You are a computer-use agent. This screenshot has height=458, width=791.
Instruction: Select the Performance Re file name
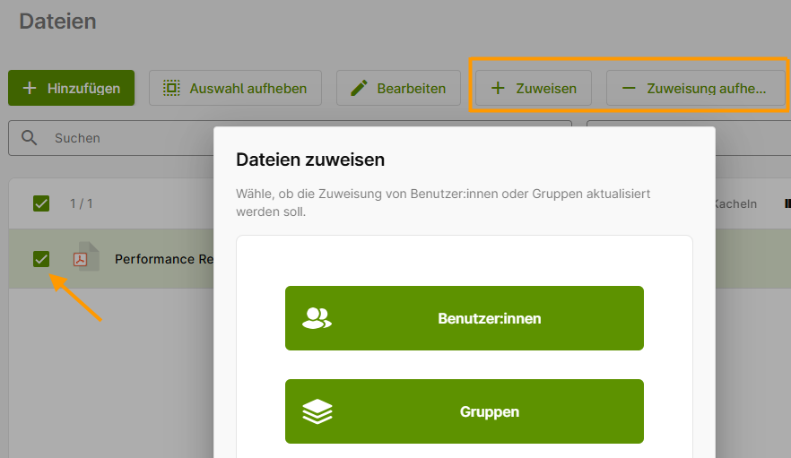[x=164, y=259]
